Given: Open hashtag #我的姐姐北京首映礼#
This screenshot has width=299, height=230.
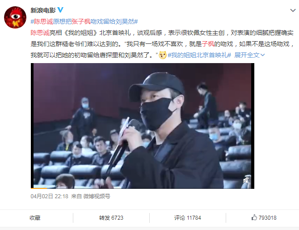Looking at the screenshot, I should click(x=199, y=55).
